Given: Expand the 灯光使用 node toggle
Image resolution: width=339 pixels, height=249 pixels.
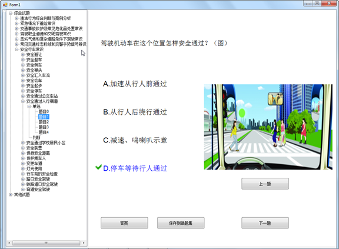Looking at the screenshot, I should coord(23,168).
